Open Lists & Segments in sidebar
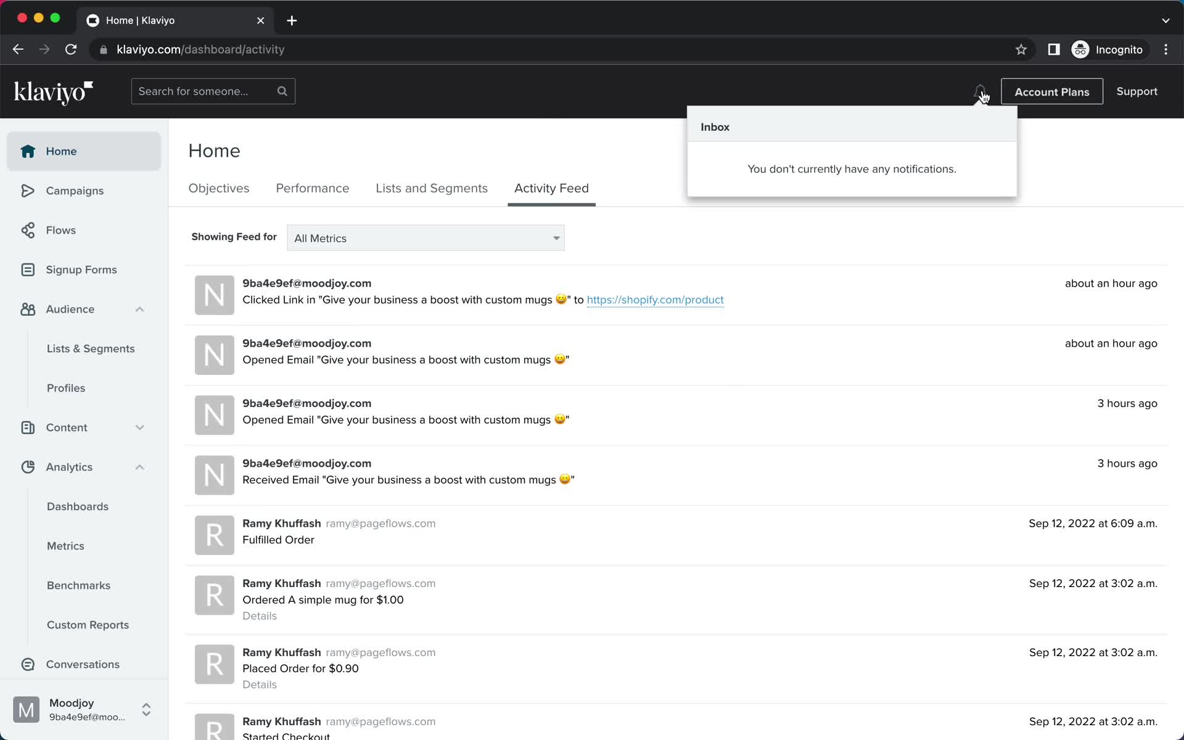This screenshot has width=1184, height=740. [x=91, y=348]
